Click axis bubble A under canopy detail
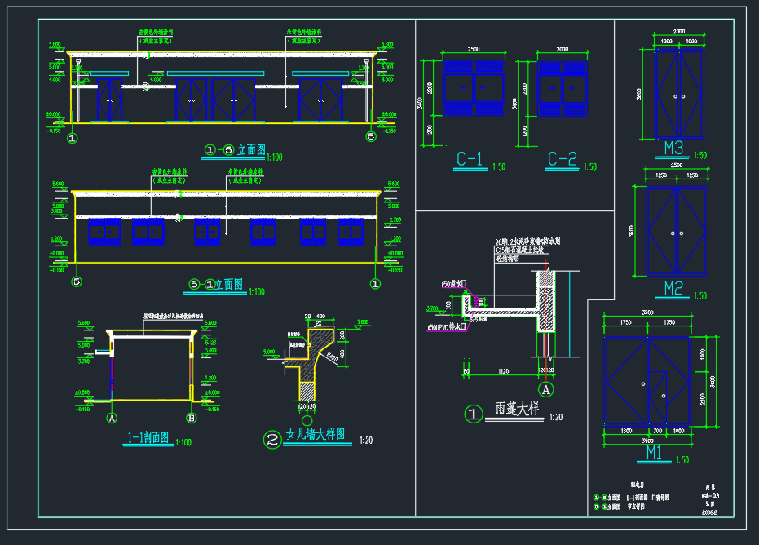The width and height of the screenshot is (759, 545). pyautogui.click(x=548, y=389)
